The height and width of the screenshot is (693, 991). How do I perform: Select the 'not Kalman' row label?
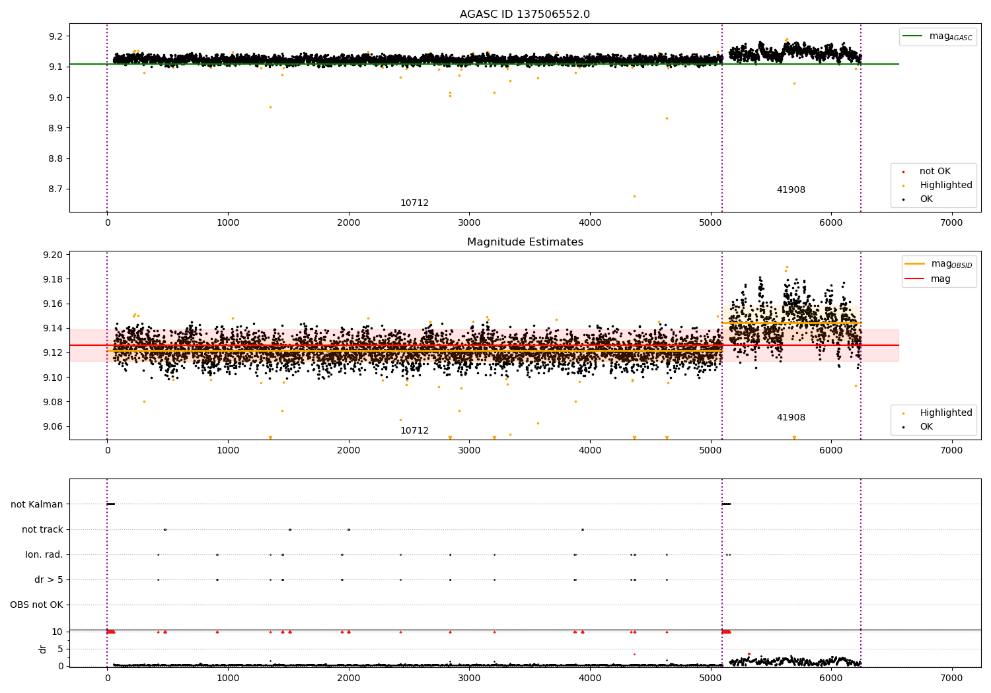(x=37, y=505)
